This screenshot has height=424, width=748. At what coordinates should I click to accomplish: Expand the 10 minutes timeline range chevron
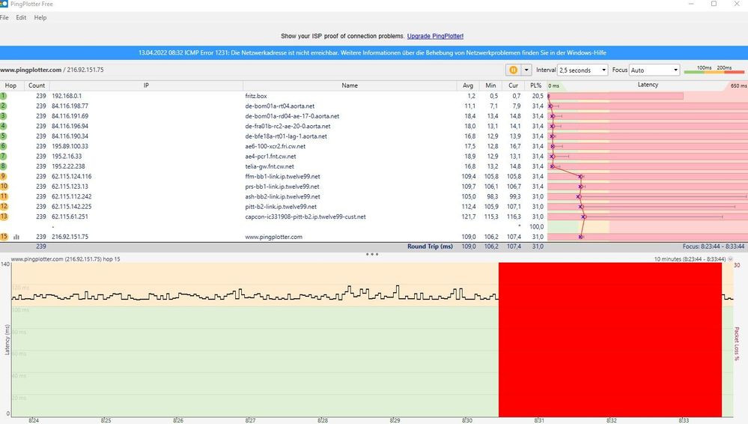click(730, 258)
